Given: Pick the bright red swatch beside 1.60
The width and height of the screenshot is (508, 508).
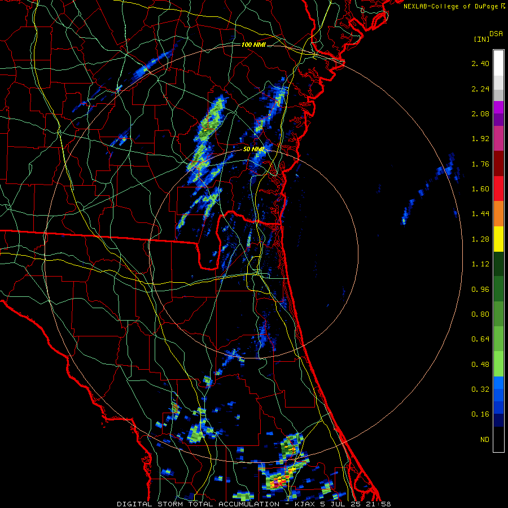Looking at the screenshot, I should point(498,189).
